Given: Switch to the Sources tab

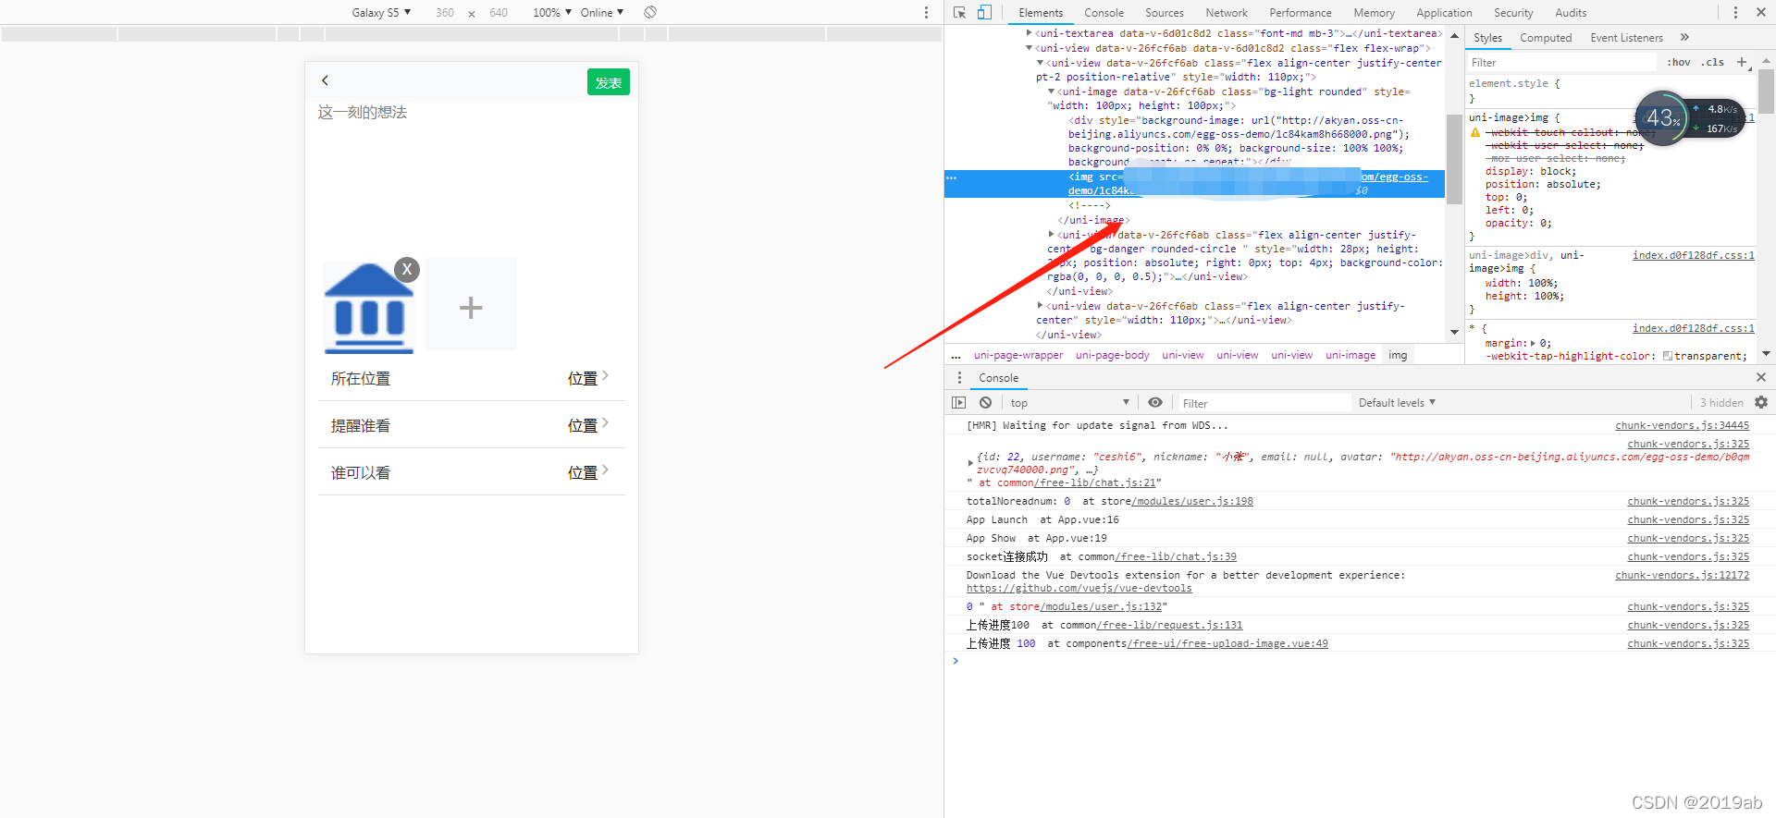Looking at the screenshot, I should point(1164,13).
